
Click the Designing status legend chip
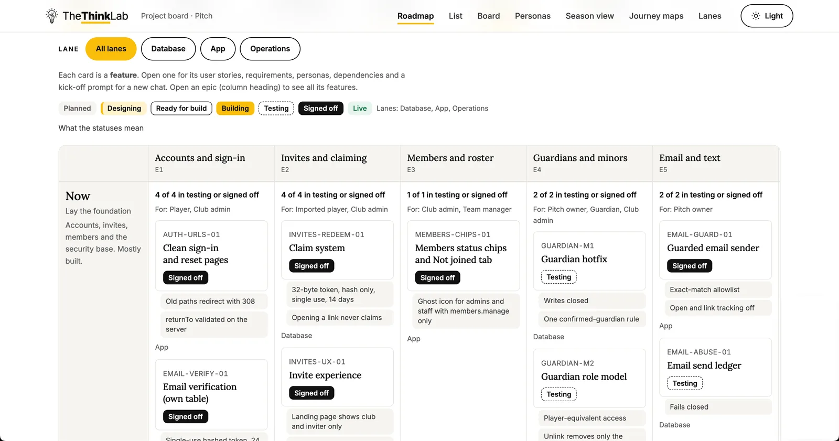[124, 109]
